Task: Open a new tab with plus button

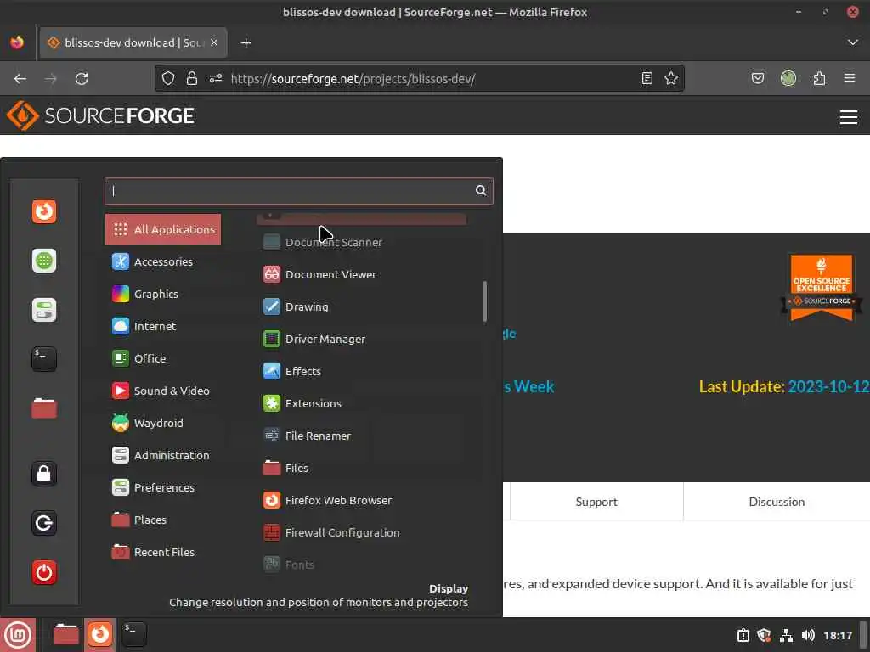Action: pyautogui.click(x=246, y=42)
